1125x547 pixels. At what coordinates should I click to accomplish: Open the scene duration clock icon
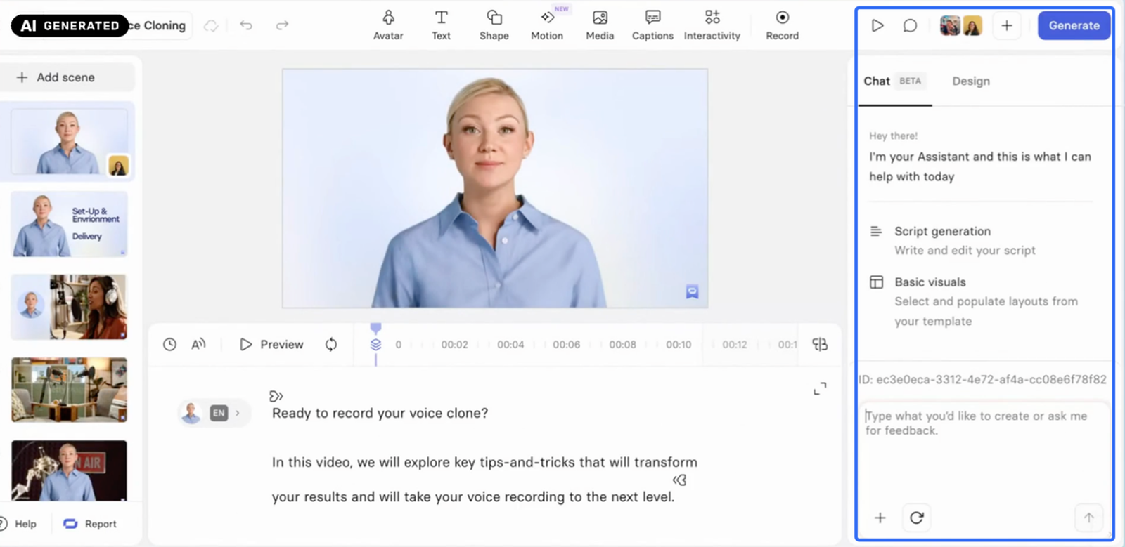[x=169, y=344]
